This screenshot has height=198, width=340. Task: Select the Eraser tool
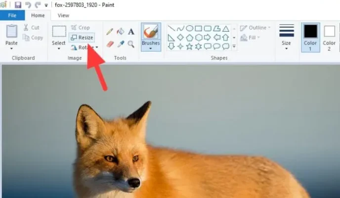[x=110, y=44]
